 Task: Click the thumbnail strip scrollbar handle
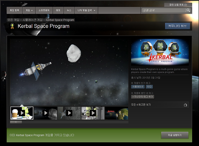point(16,122)
